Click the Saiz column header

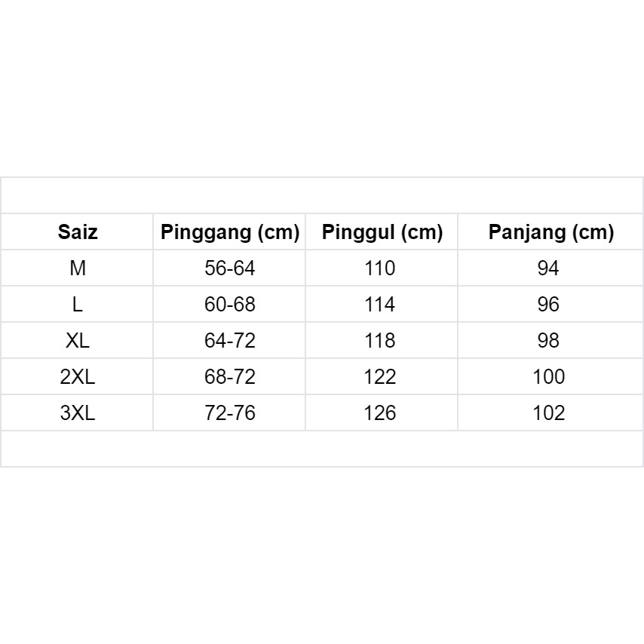click(x=78, y=232)
